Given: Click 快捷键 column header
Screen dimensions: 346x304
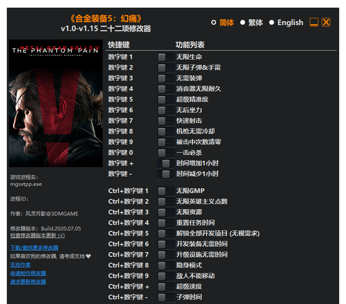Looking at the screenshot, I should tap(118, 45).
